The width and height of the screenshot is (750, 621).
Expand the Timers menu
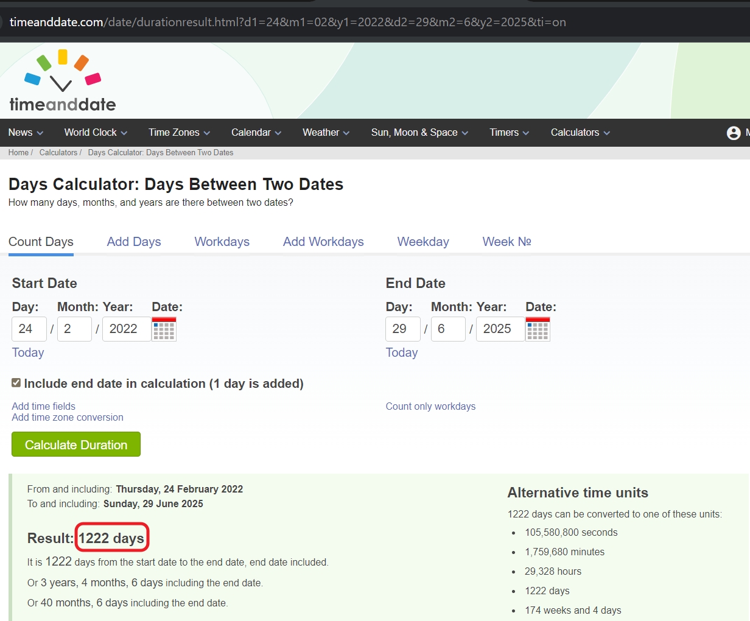click(509, 132)
